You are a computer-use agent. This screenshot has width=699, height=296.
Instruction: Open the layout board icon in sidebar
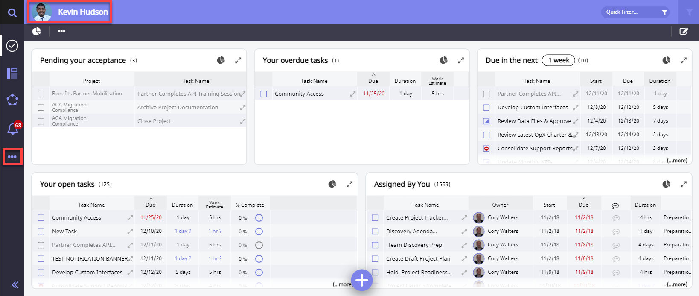(x=12, y=73)
